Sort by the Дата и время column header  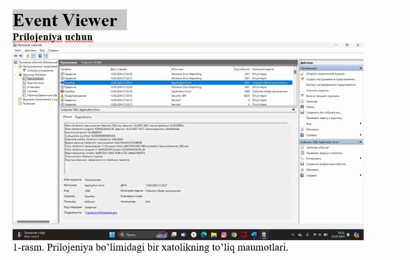119,69
